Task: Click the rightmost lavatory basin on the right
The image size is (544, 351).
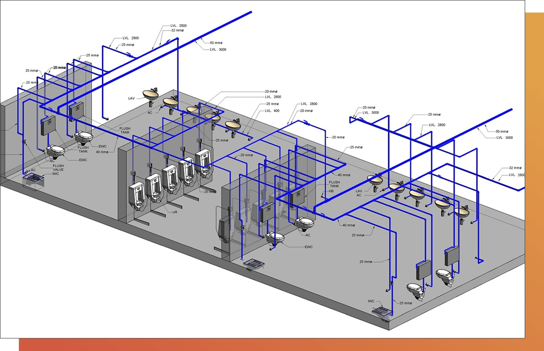Action: click(x=462, y=212)
